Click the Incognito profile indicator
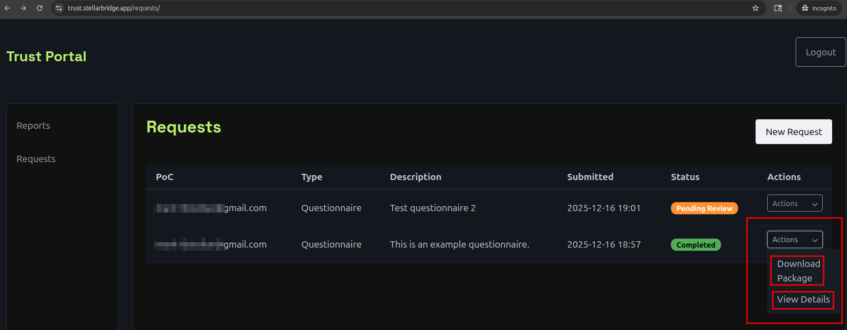 coord(819,8)
